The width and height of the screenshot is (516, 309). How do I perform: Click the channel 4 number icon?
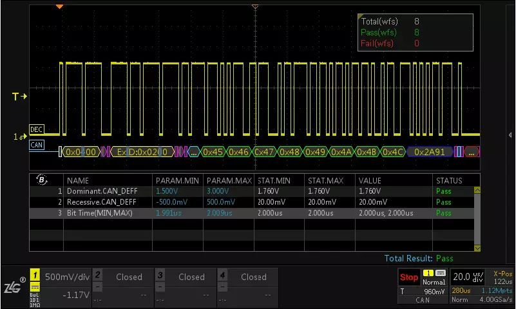(222, 274)
